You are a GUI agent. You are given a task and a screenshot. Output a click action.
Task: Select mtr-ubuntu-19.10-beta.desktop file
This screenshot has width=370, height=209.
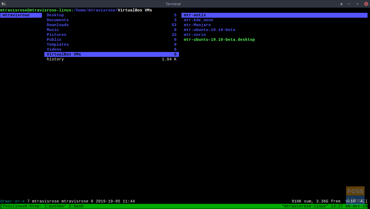pyautogui.click(x=219, y=40)
